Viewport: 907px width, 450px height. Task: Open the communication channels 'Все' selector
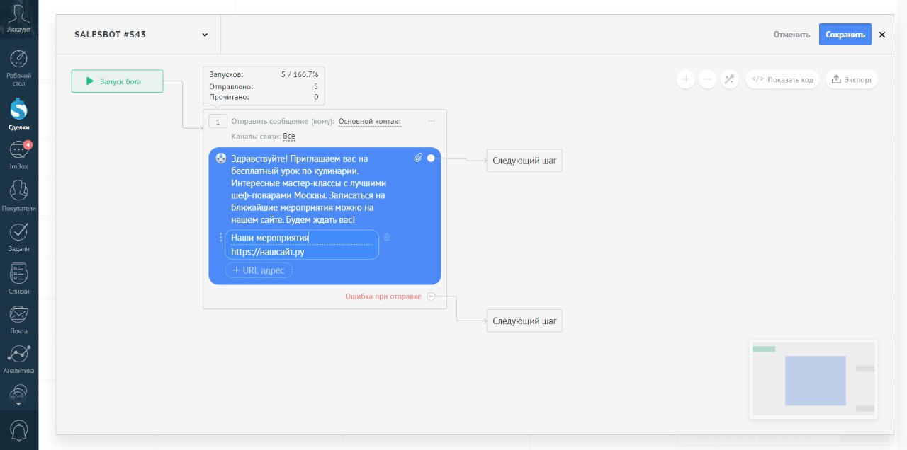pyautogui.click(x=288, y=137)
